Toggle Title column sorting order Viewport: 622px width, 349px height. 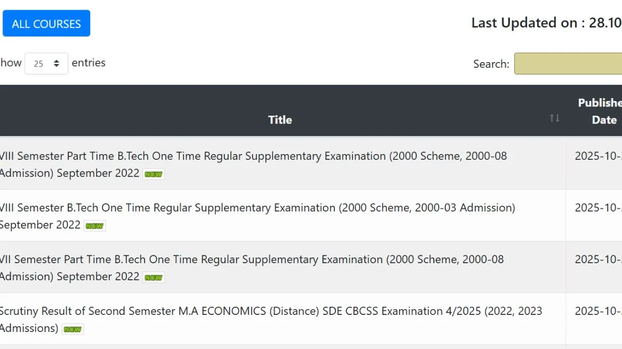(x=280, y=119)
